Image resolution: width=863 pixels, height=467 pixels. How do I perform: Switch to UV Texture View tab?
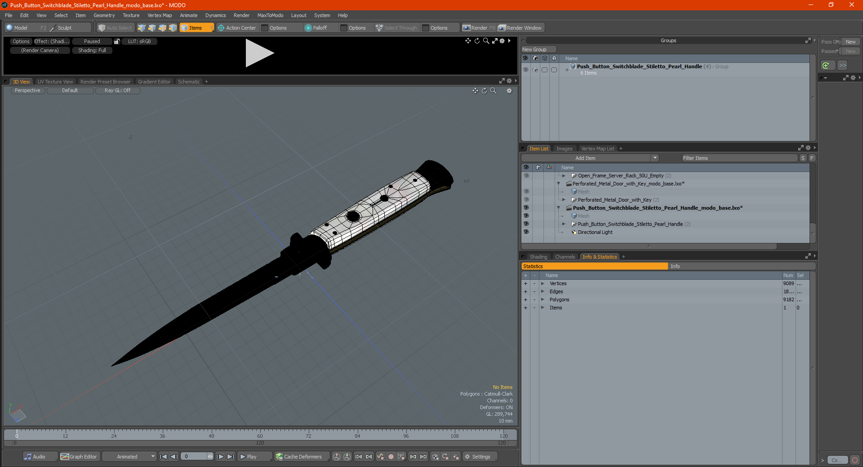pyautogui.click(x=55, y=82)
